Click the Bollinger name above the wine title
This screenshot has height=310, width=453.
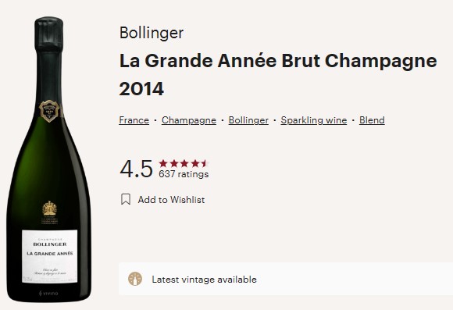click(x=152, y=33)
